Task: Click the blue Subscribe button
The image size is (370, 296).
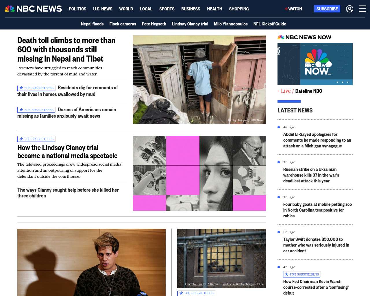Action: click(x=327, y=9)
